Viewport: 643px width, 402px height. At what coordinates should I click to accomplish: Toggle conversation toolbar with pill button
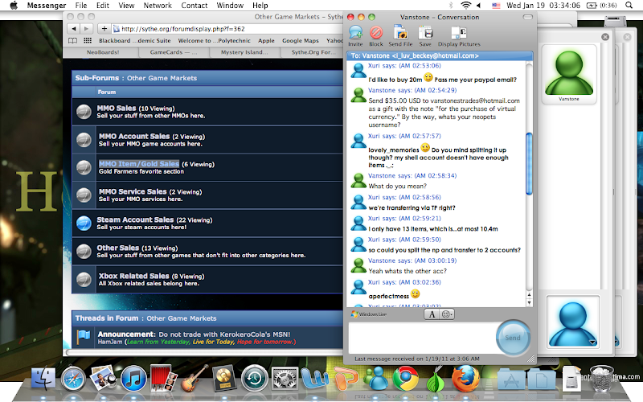click(x=528, y=17)
